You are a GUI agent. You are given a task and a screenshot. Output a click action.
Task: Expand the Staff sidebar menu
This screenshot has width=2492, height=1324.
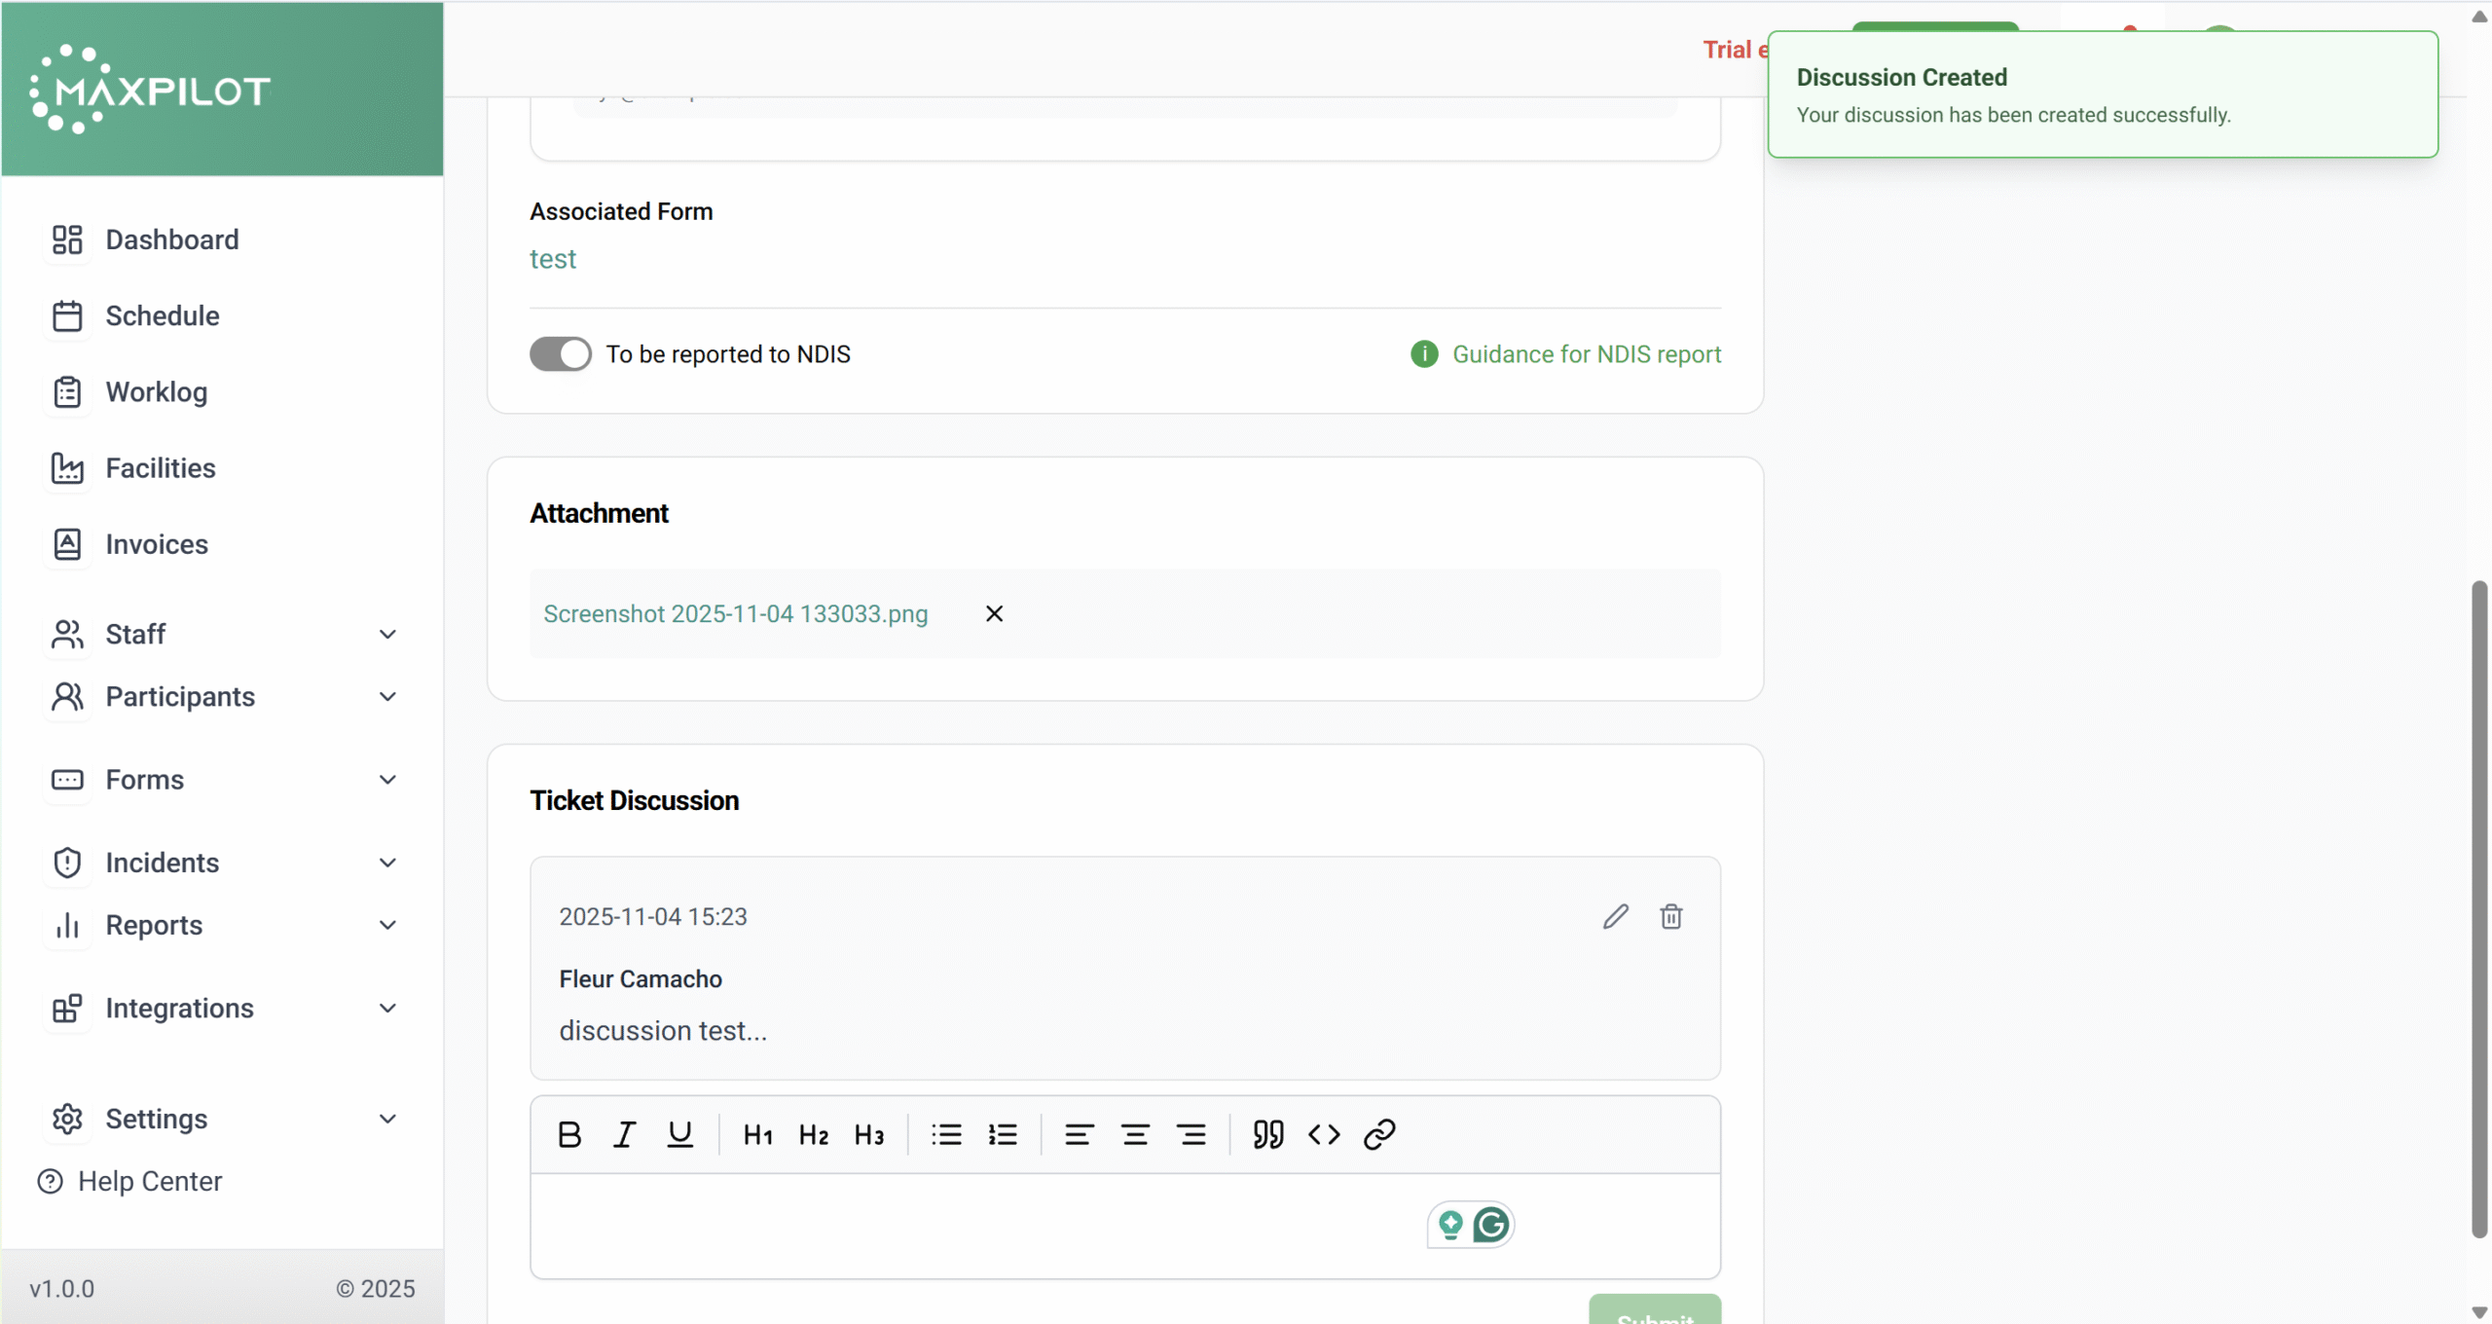point(387,635)
